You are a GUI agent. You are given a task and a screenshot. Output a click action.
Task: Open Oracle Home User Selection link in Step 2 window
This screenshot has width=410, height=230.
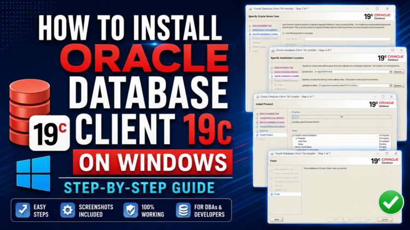pos(265,30)
